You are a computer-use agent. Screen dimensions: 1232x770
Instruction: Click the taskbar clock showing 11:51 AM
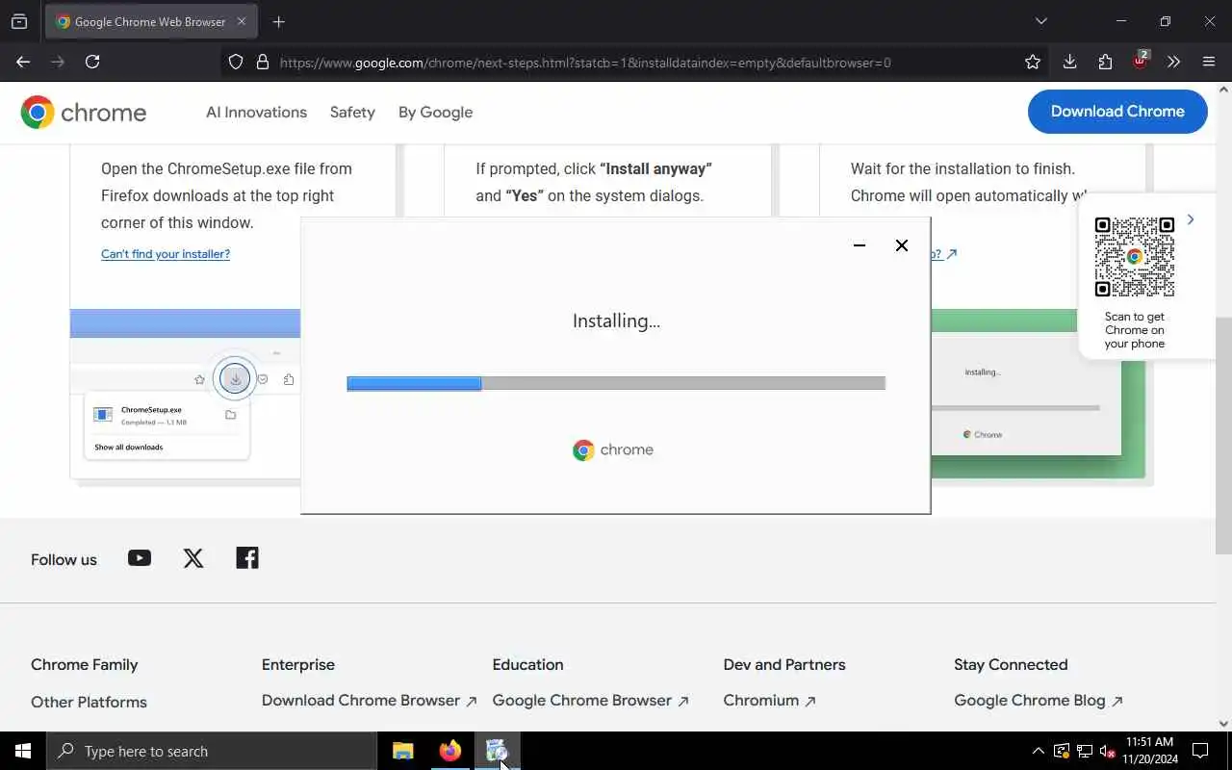click(1150, 751)
